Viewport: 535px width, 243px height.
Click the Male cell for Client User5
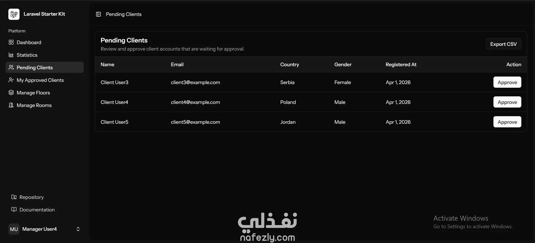(x=340, y=122)
